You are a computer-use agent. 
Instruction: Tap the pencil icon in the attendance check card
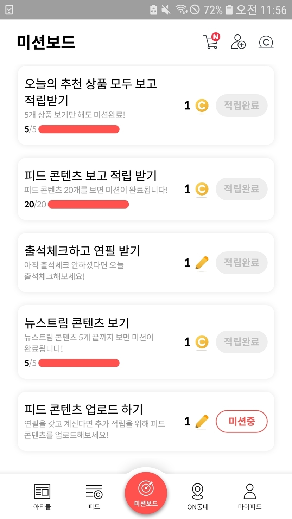tap(202, 263)
